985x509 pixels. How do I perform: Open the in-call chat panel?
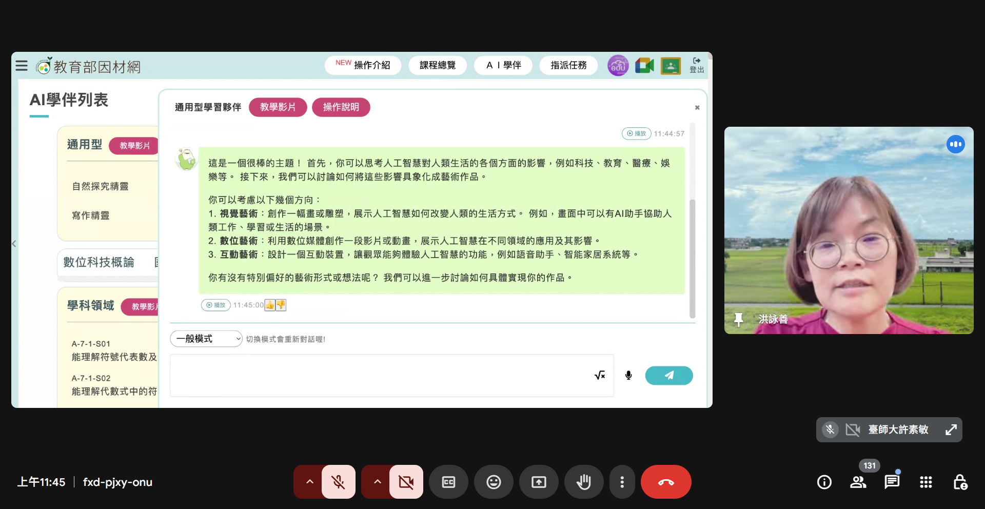[x=892, y=482]
